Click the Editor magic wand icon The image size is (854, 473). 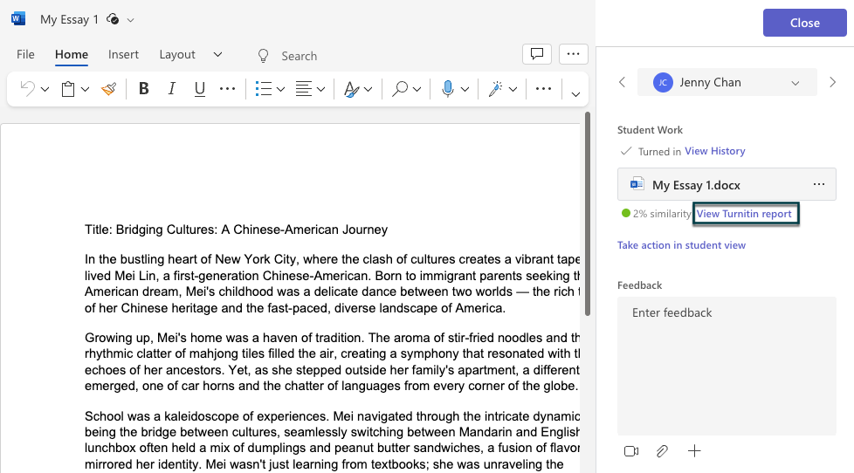click(x=495, y=89)
